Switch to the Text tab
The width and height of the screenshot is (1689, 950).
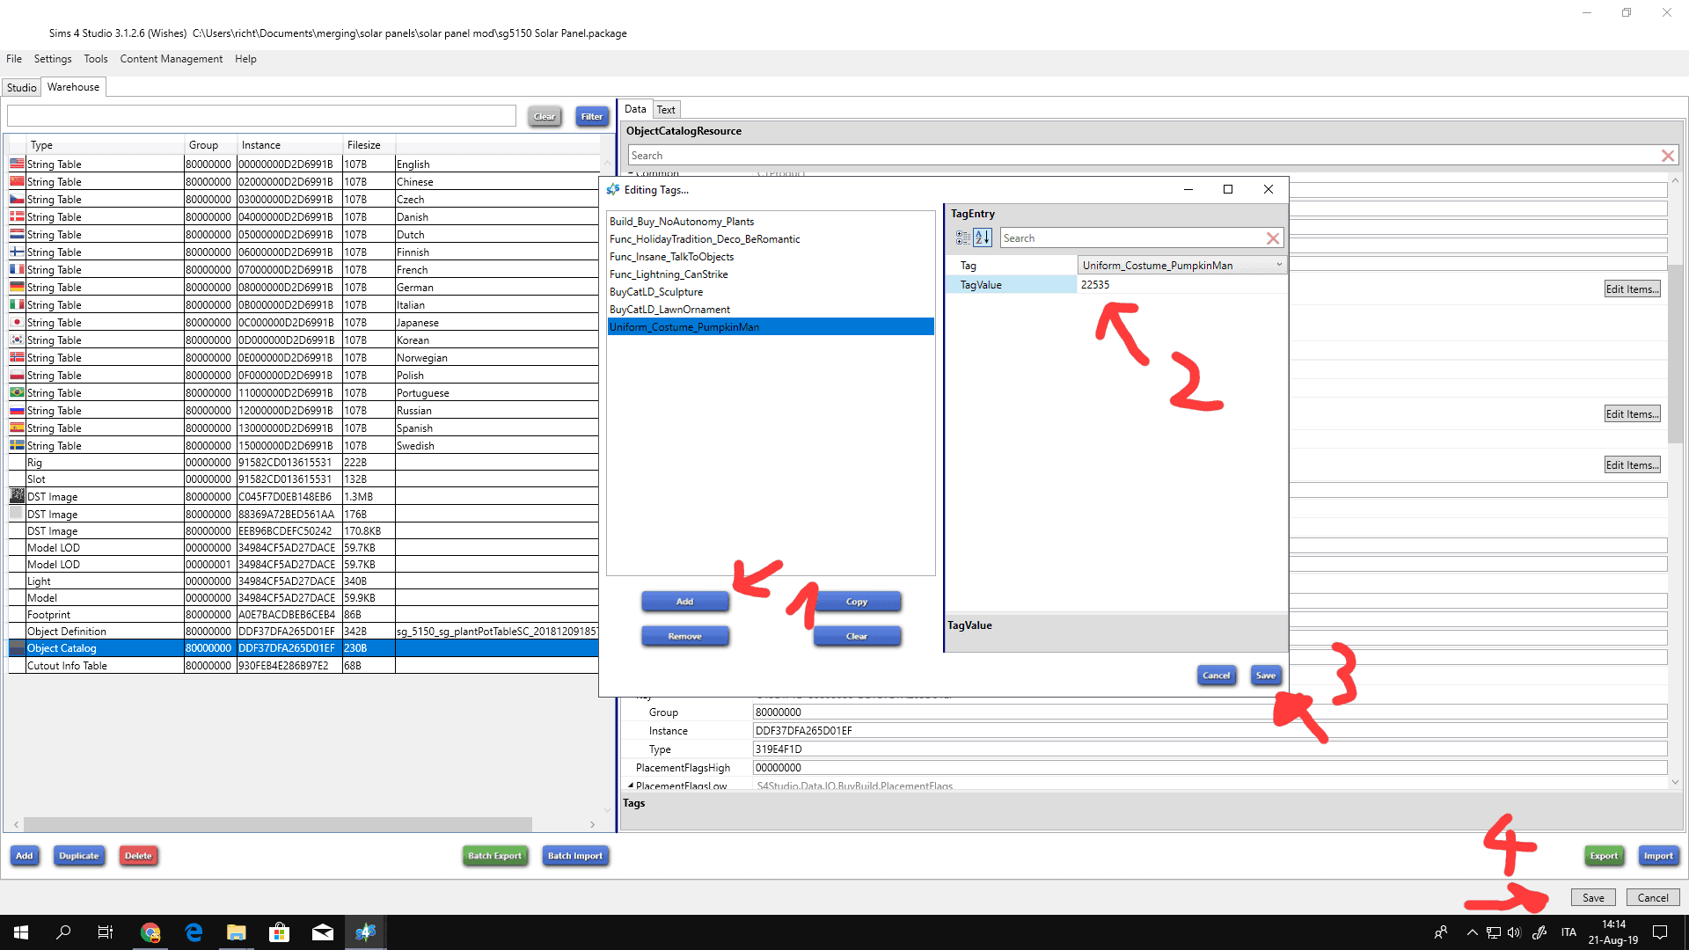[x=666, y=110]
